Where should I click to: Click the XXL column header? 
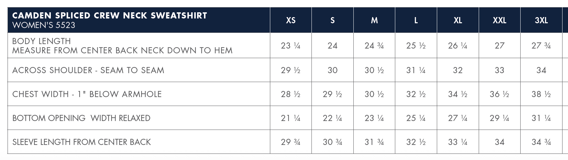tap(499, 21)
